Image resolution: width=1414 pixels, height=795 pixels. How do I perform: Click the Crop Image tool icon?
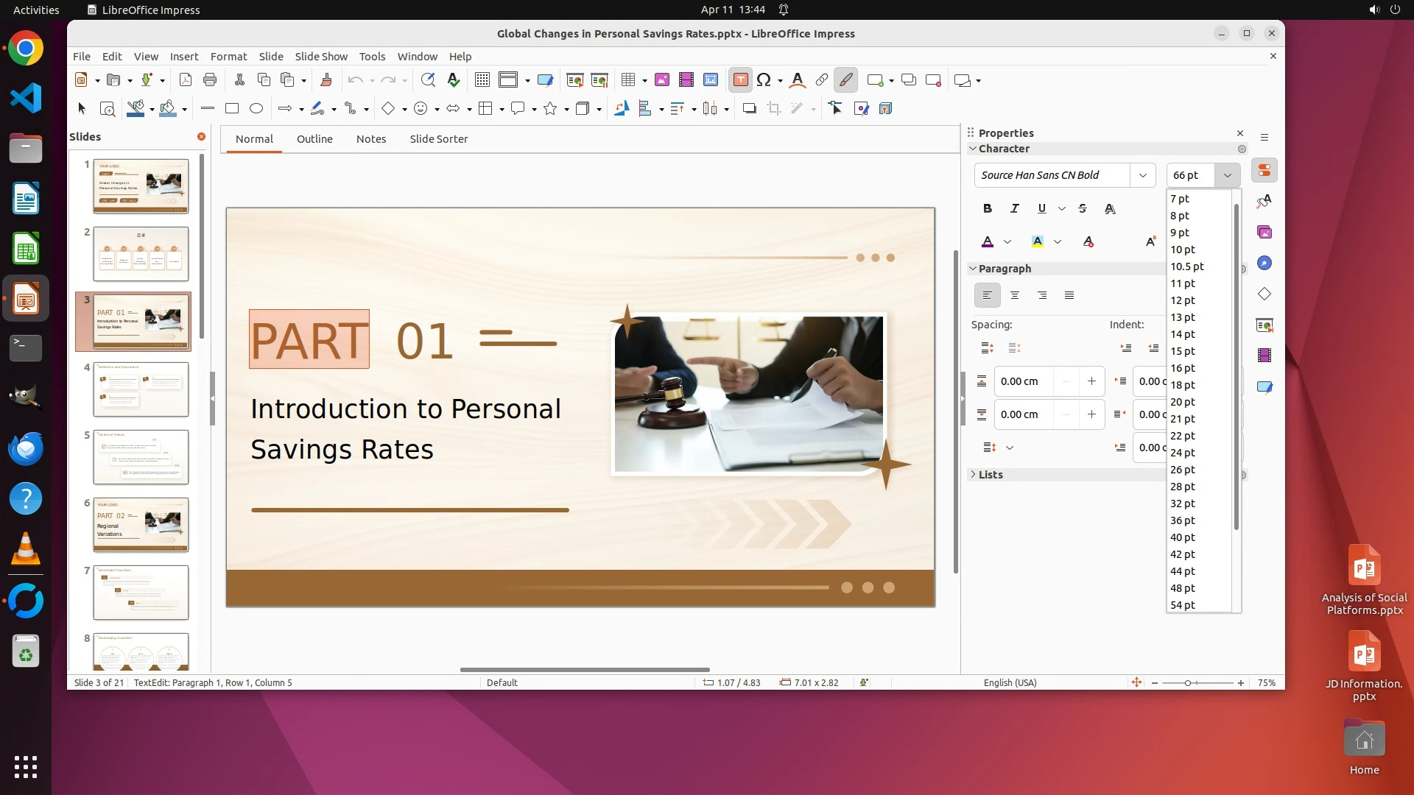pos(773,109)
